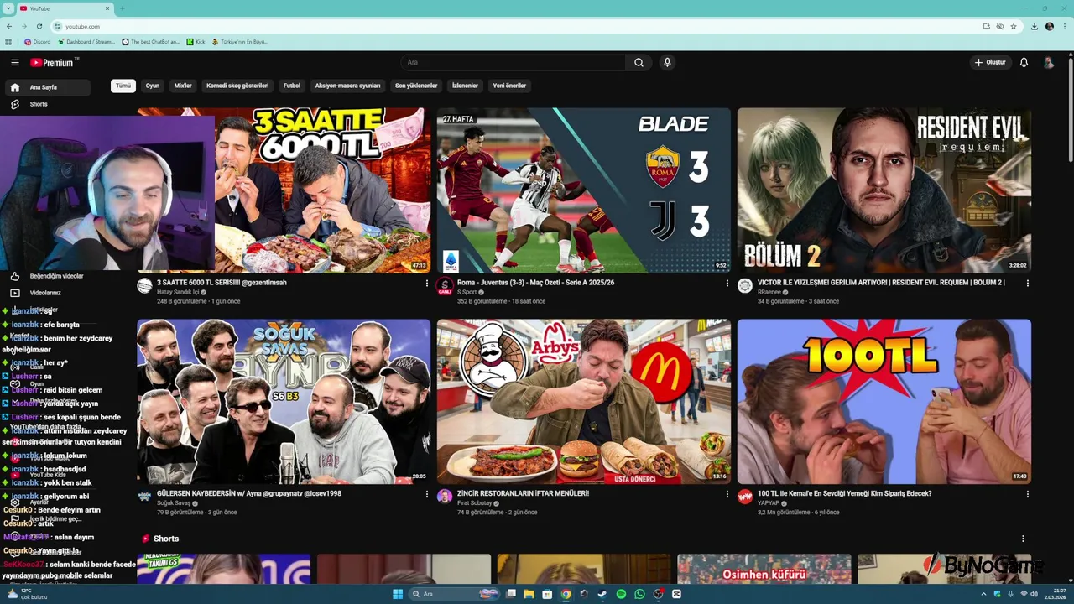Click the YouTube Premium logo
Screen dimensions: 1074x604
(x=54, y=62)
